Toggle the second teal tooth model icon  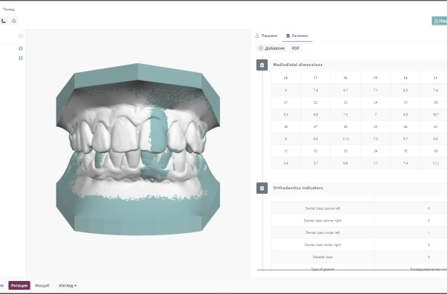click(x=20, y=58)
